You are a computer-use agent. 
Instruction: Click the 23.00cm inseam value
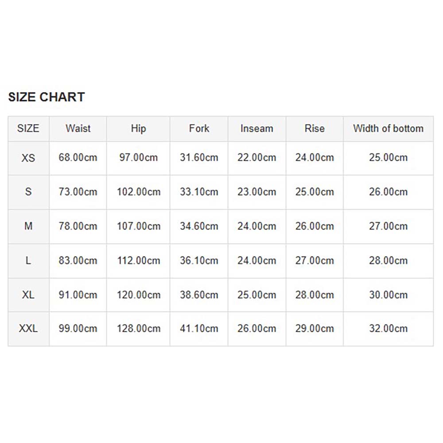(257, 192)
